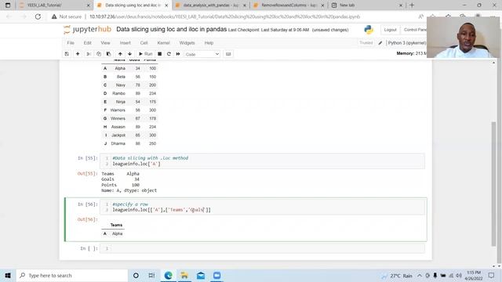The width and height of the screenshot is (502, 282).
Task: Open the Widgets menu
Action: point(187,43)
